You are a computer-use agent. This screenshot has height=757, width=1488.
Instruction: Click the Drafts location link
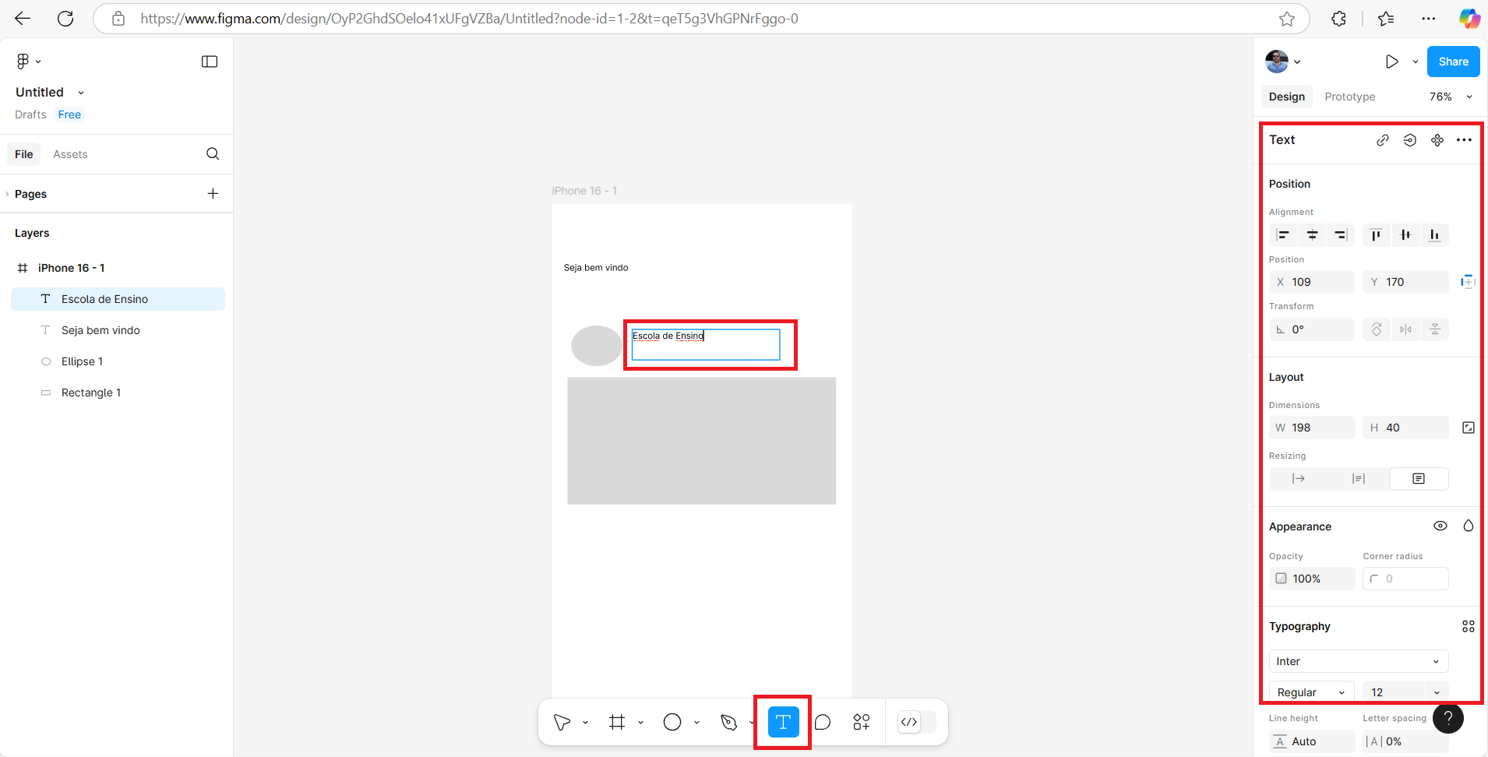30,114
